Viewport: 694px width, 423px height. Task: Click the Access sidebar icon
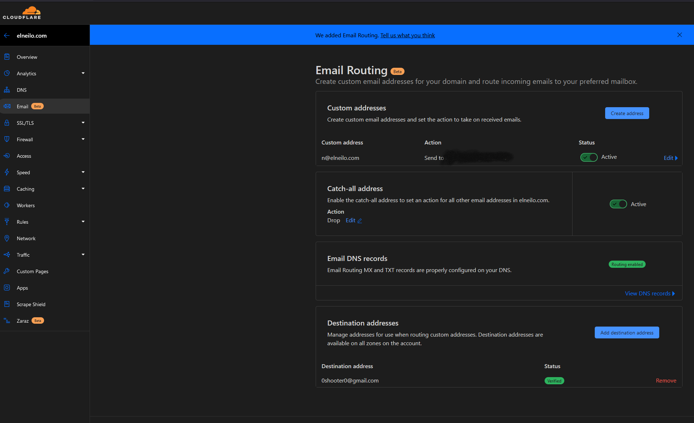7,156
